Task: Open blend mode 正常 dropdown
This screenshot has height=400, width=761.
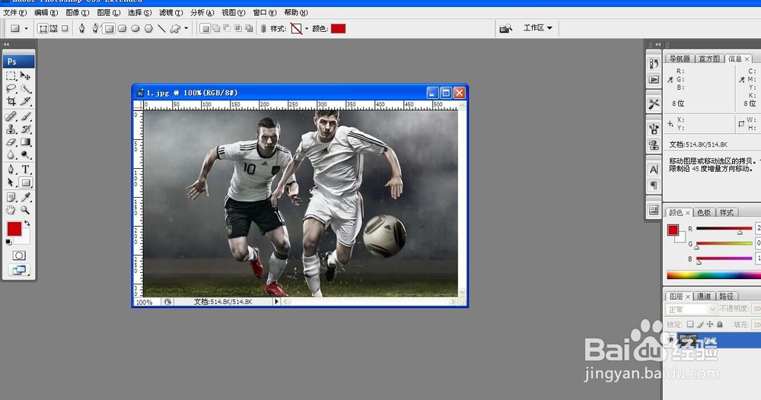Action: pos(691,310)
